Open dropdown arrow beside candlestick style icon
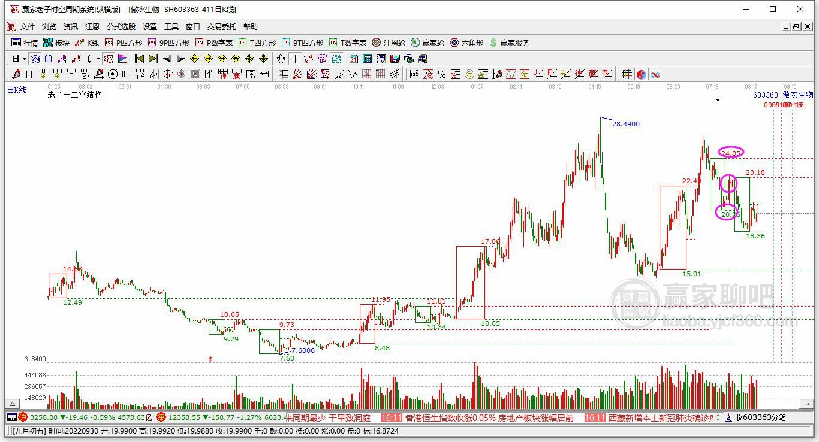819x442 pixels. [98, 59]
